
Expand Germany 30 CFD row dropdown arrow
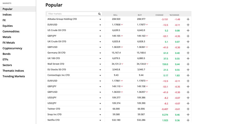100,53
